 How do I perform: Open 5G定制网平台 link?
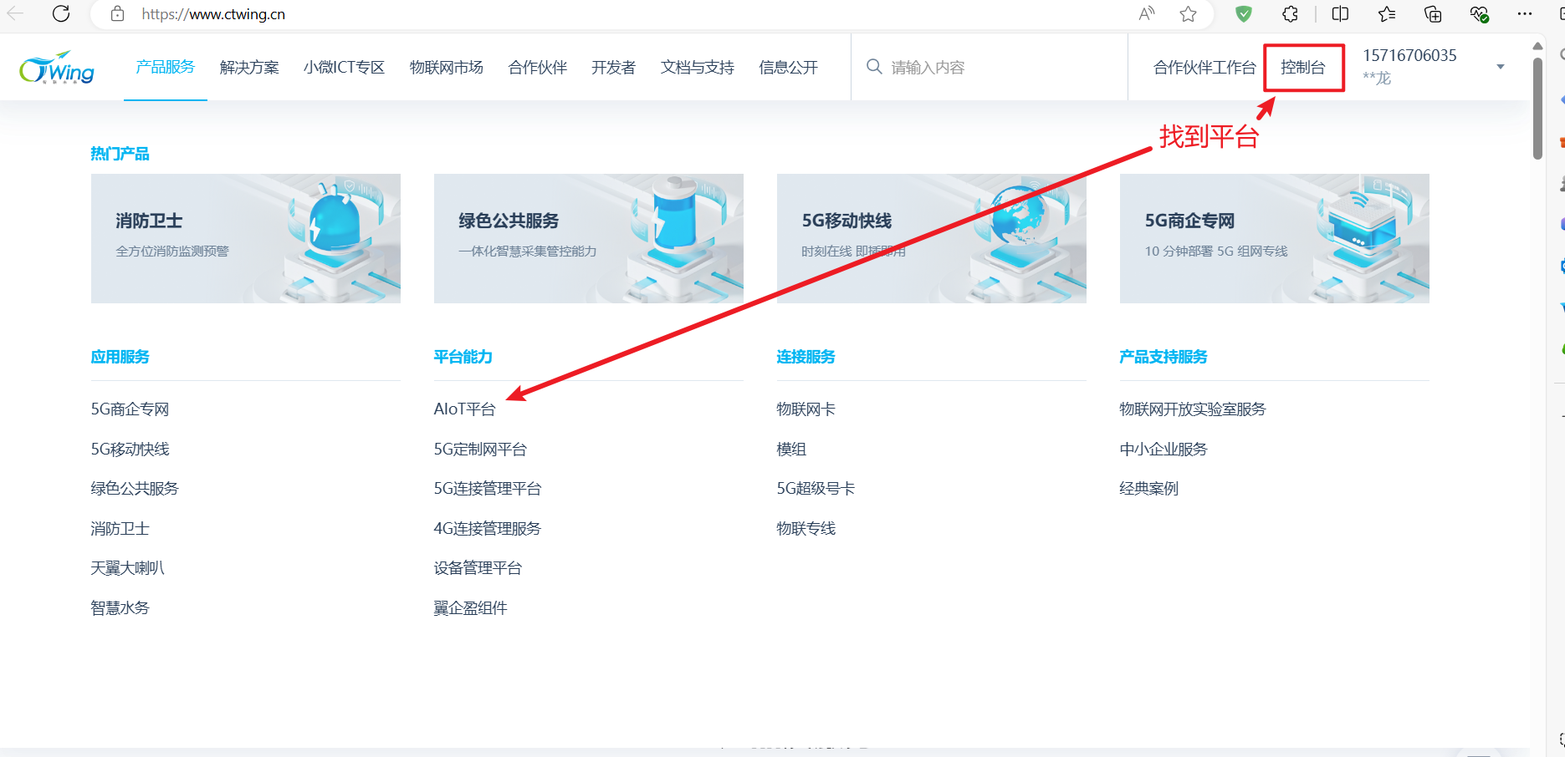coord(480,450)
